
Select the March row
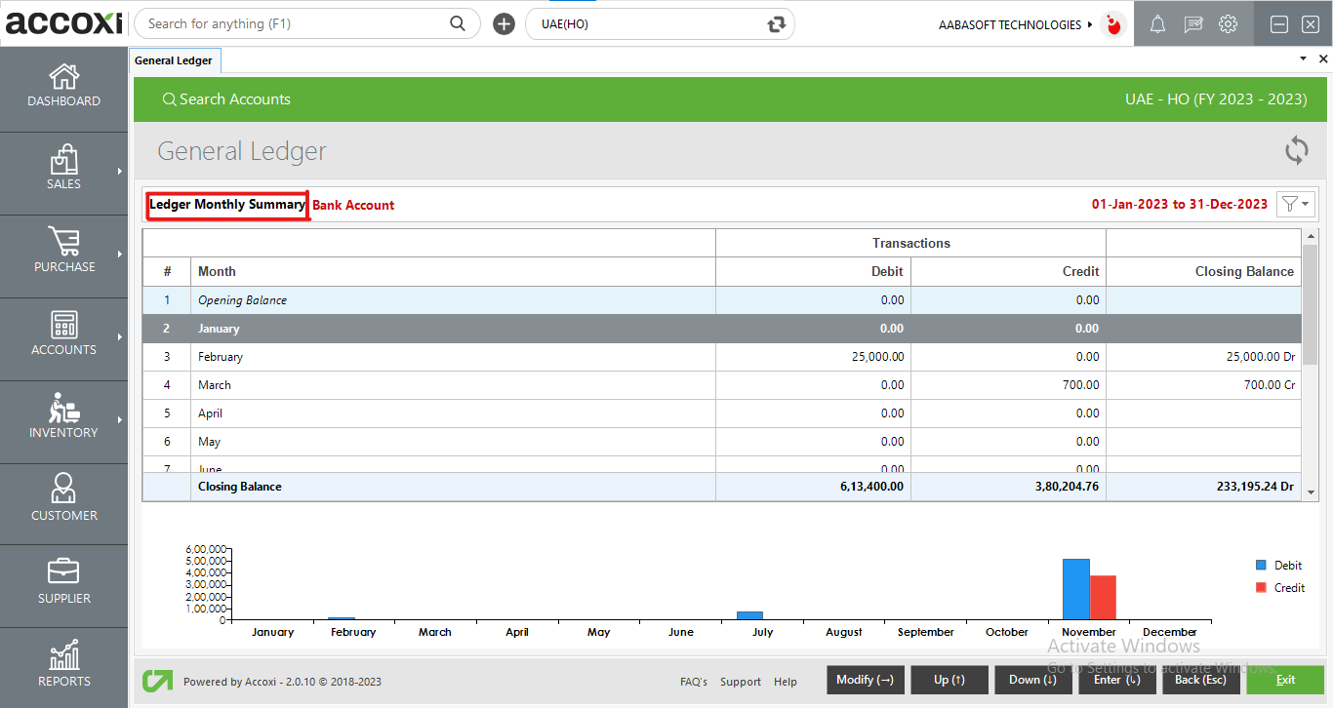click(x=722, y=385)
